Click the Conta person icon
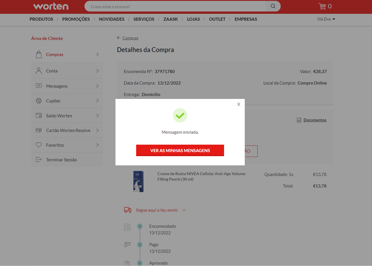Image resolution: width=372 pixels, height=266 pixels. click(x=39, y=71)
